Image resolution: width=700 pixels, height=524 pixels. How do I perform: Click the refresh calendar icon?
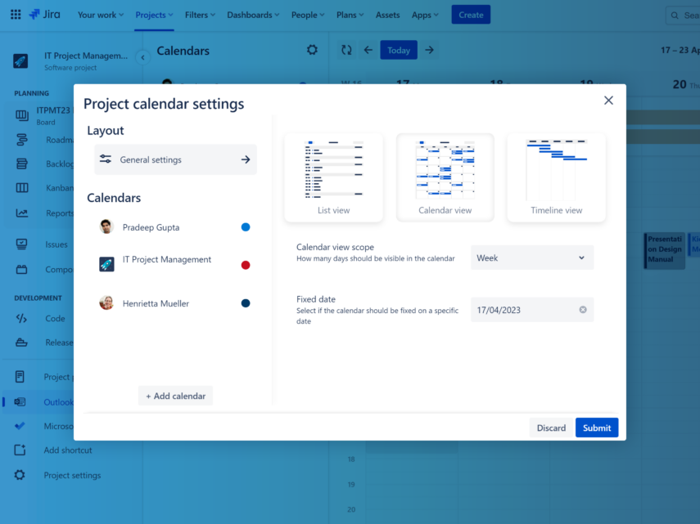tap(346, 50)
